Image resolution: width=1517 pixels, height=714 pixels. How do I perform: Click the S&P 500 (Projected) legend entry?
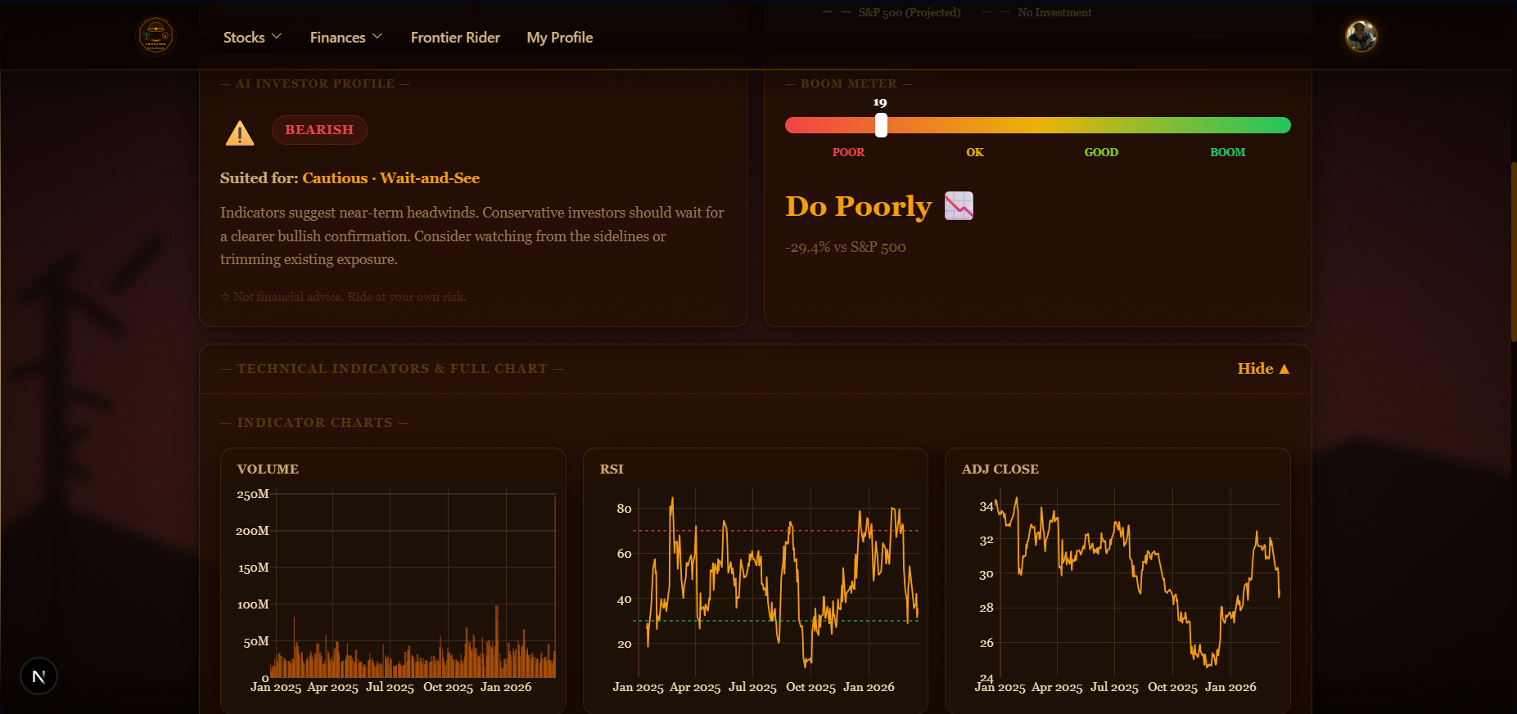click(892, 12)
